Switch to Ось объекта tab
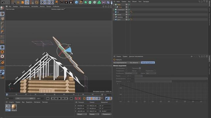Image resolution: width=211 pixels, height=118 pixels. coord(134,63)
